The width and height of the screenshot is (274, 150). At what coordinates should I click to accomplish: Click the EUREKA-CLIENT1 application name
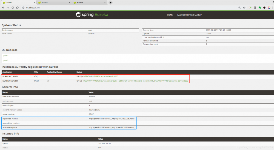tap(10, 76)
